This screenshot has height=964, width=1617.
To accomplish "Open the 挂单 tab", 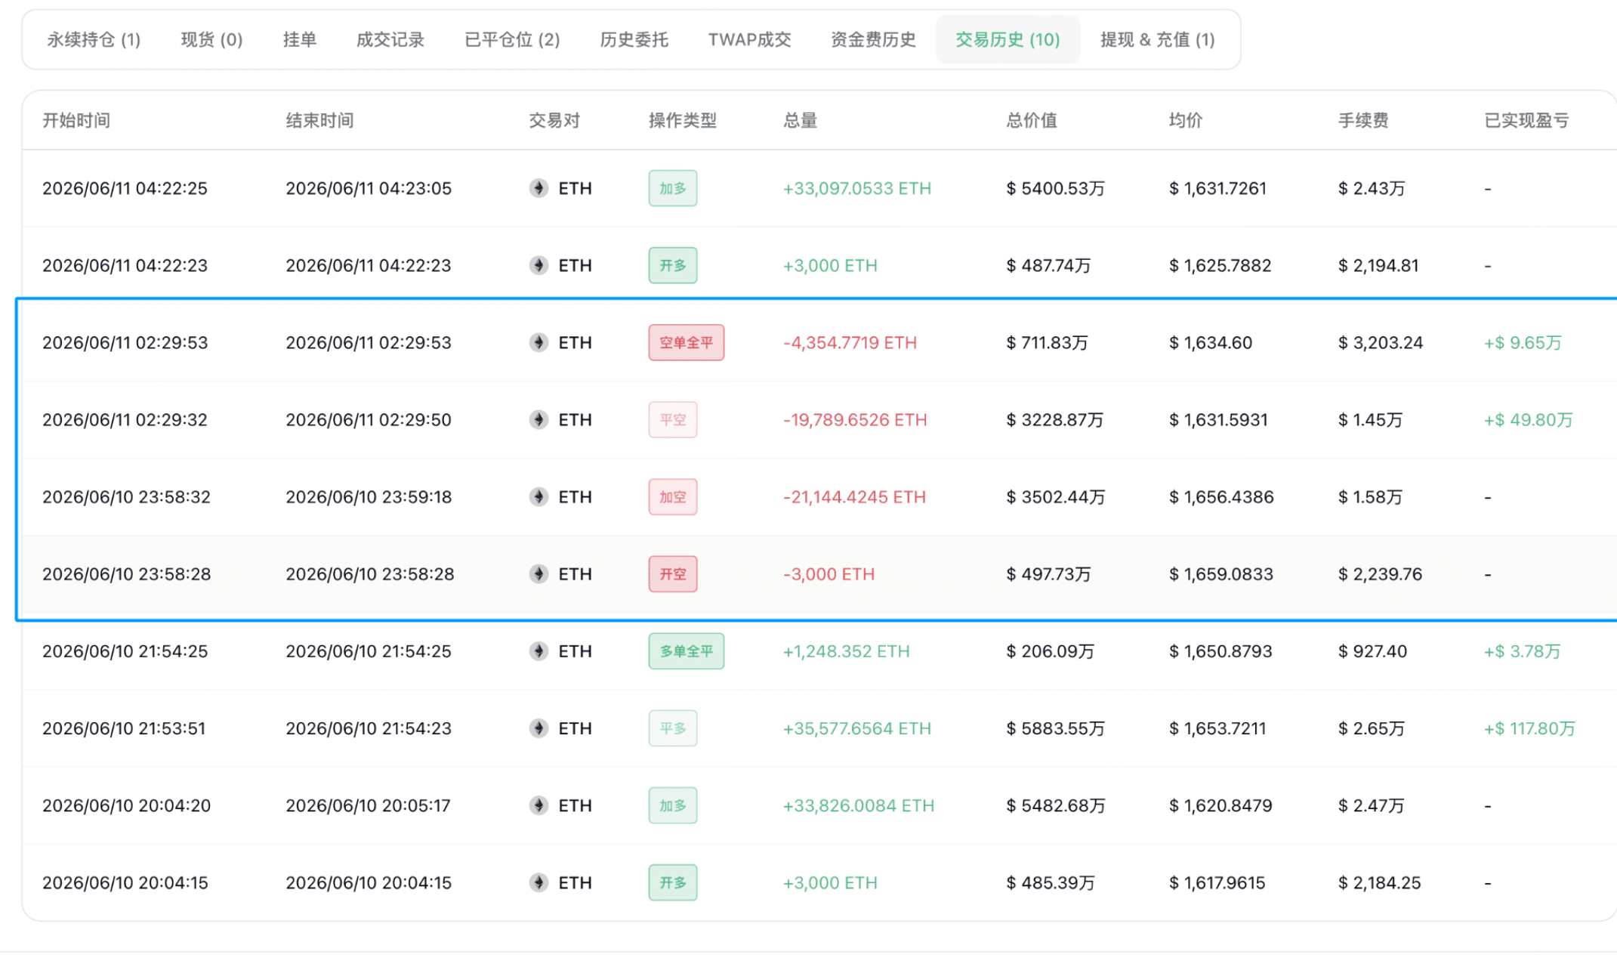I will click(x=299, y=39).
